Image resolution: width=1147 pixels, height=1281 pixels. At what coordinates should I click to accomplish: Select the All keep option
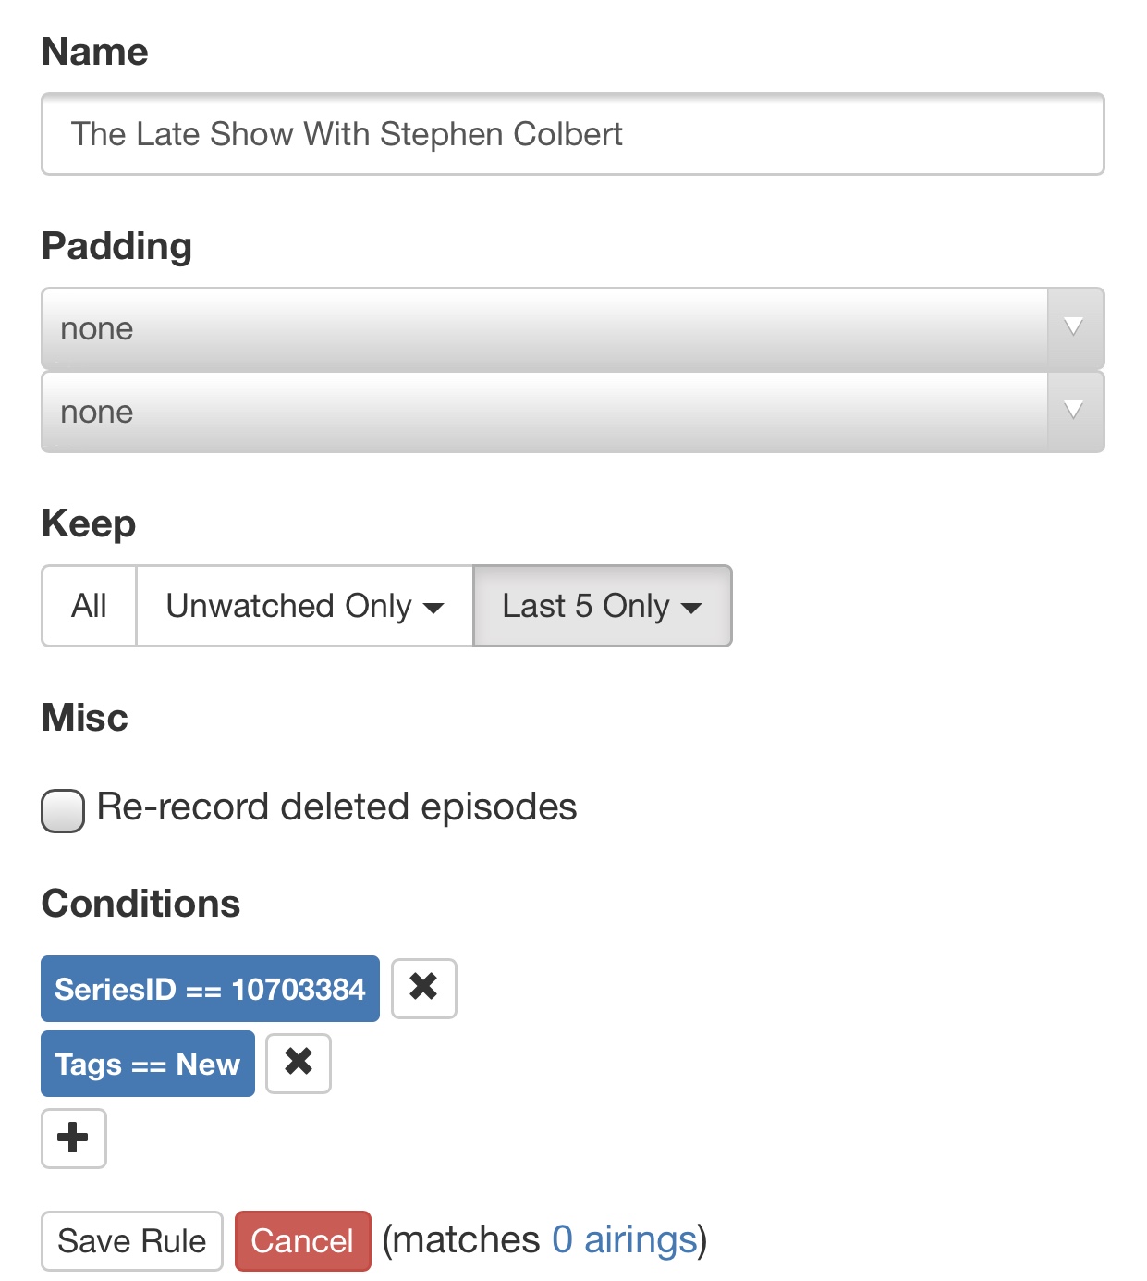click(x=89, y=606)
